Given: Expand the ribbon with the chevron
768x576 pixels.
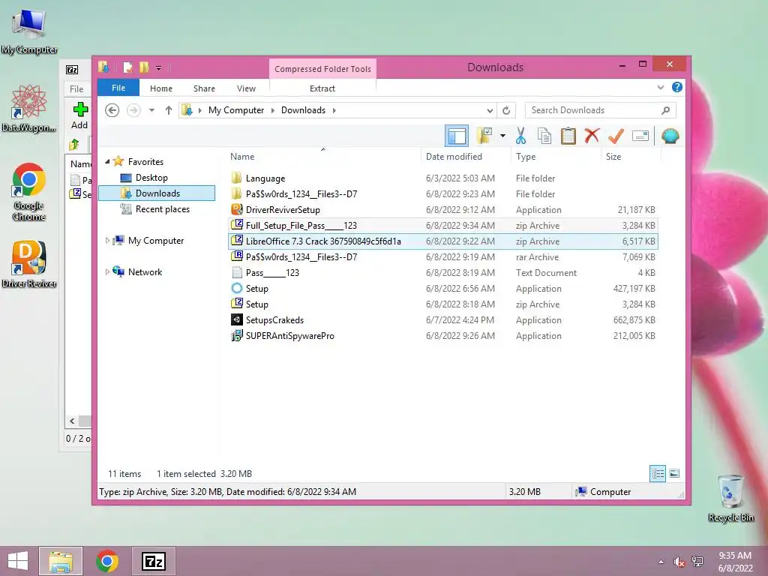Looking at the screenshot, I should tap(660, 87).
